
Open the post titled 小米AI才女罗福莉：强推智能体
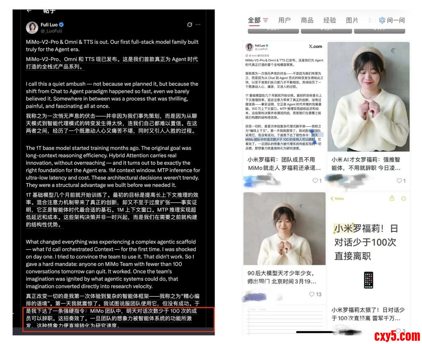tap(366, 164)
